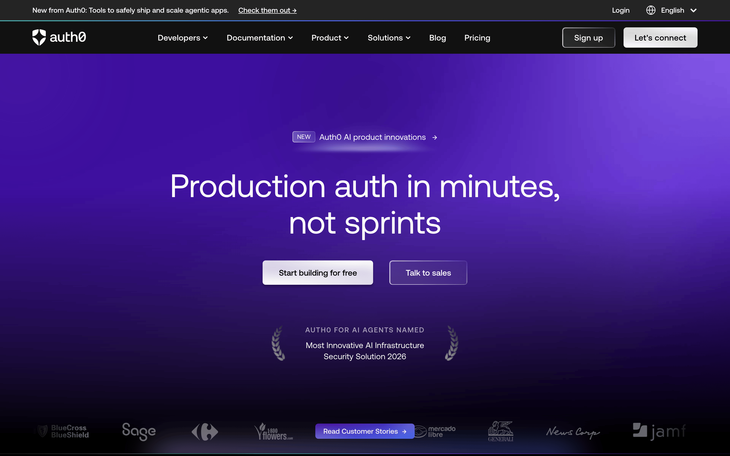Open the Product dropdown
Screen dimensions: 730x456
[x=330, y=38]
